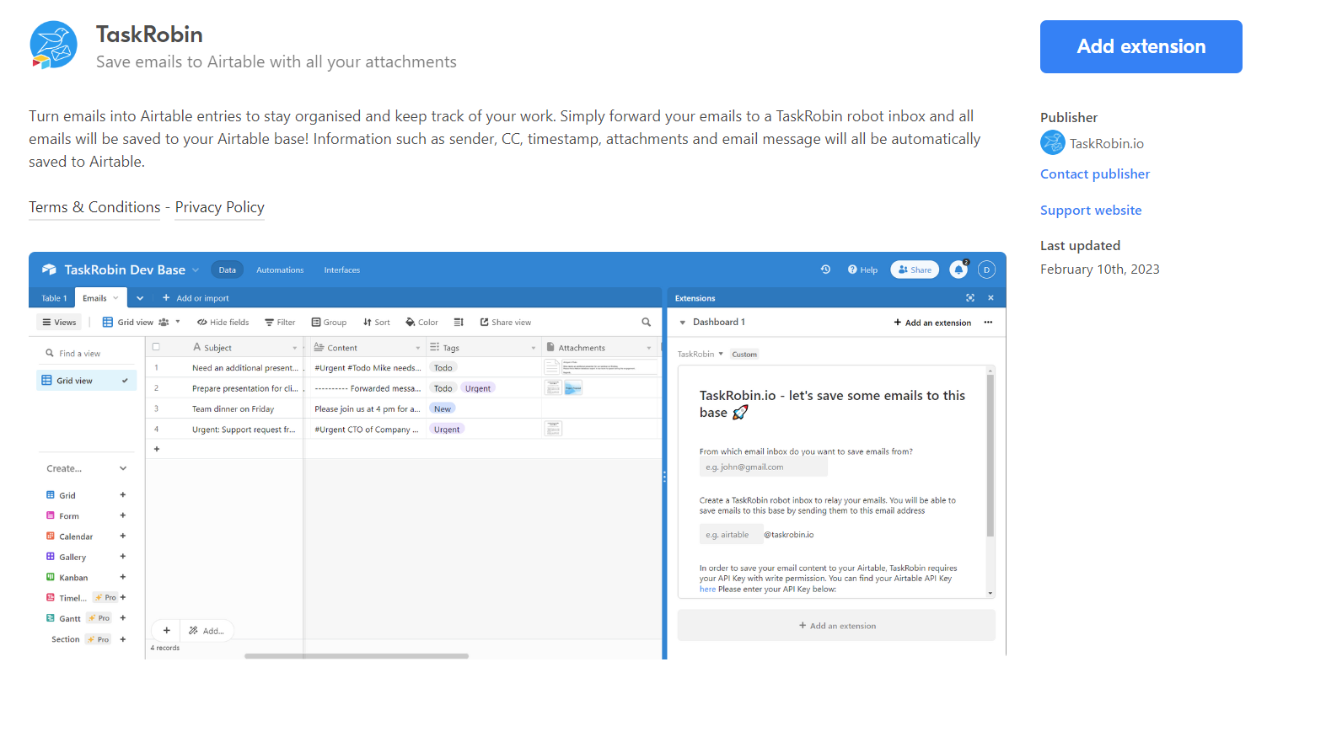The image size is (1326, 742).
Task: Open the Content column dropdown
Action: pos(418,348)
